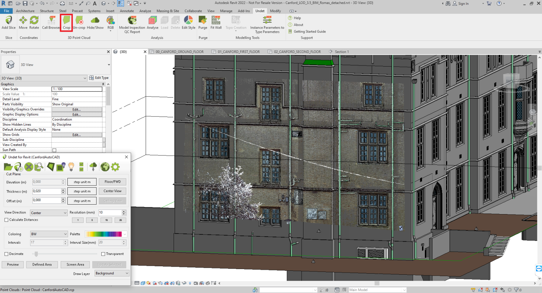This screenshot has height=293, width=542.
Task: Run Model Inspection QC Report
Action: 132,25
